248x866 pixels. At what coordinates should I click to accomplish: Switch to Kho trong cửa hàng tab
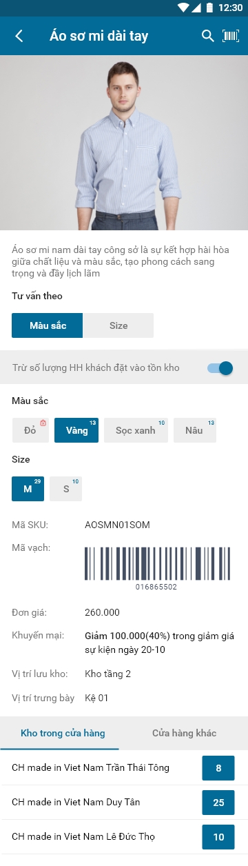63,733
